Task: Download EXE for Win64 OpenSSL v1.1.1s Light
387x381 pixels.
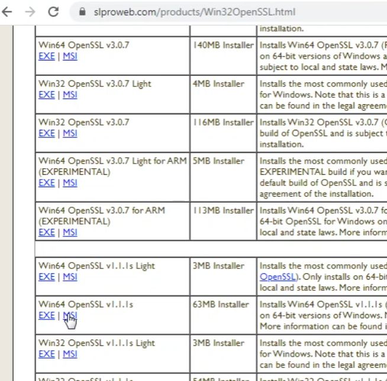Action: [47, 277]
